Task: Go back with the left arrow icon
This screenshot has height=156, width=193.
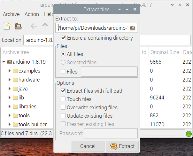Action: pyautogui.click(x=34, y=26)
